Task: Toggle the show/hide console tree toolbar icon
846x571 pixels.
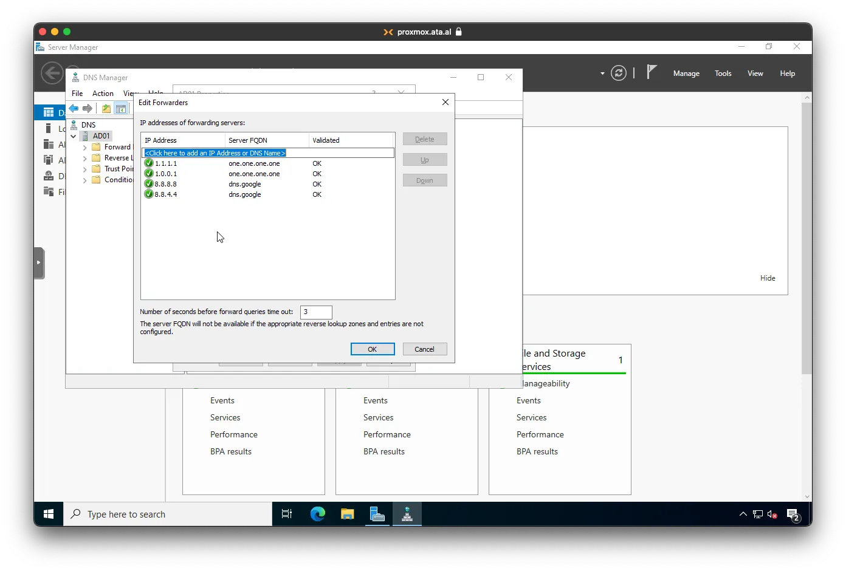Action: (121, 108)
